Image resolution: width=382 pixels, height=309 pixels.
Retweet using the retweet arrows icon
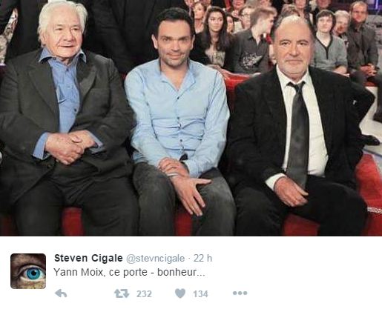[x=122, y=293]
